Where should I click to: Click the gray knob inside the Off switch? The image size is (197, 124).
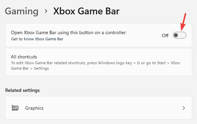[176, 35]
